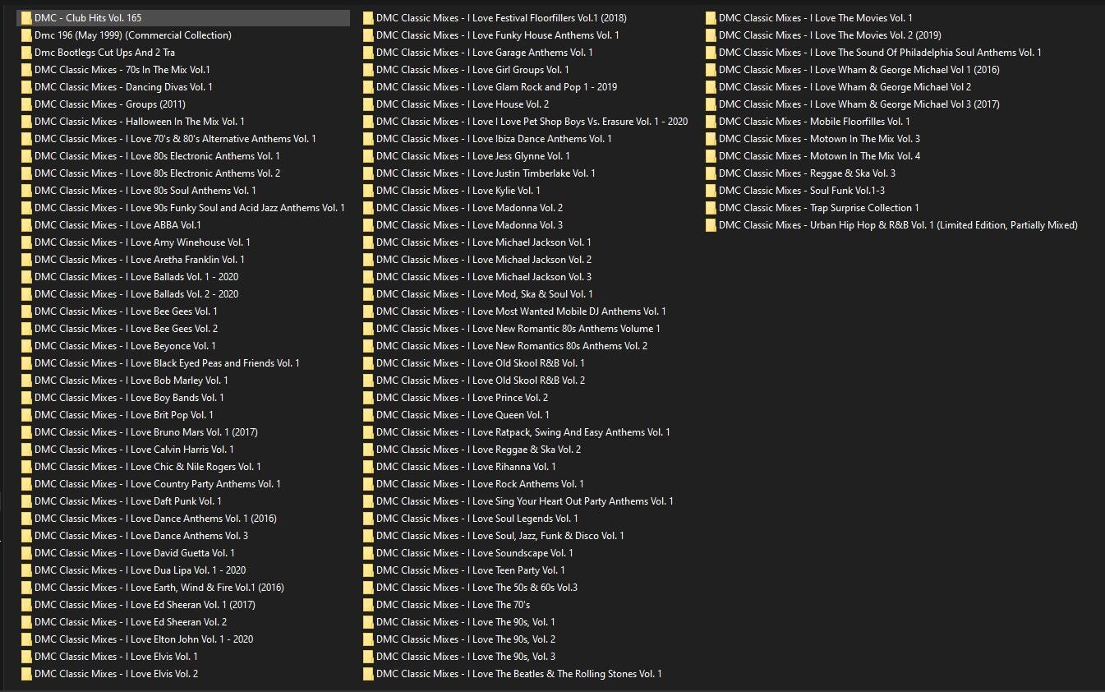
Task: Click Urban Hip Hop & R&B Vol. 1 name
Action: (898, 225)
